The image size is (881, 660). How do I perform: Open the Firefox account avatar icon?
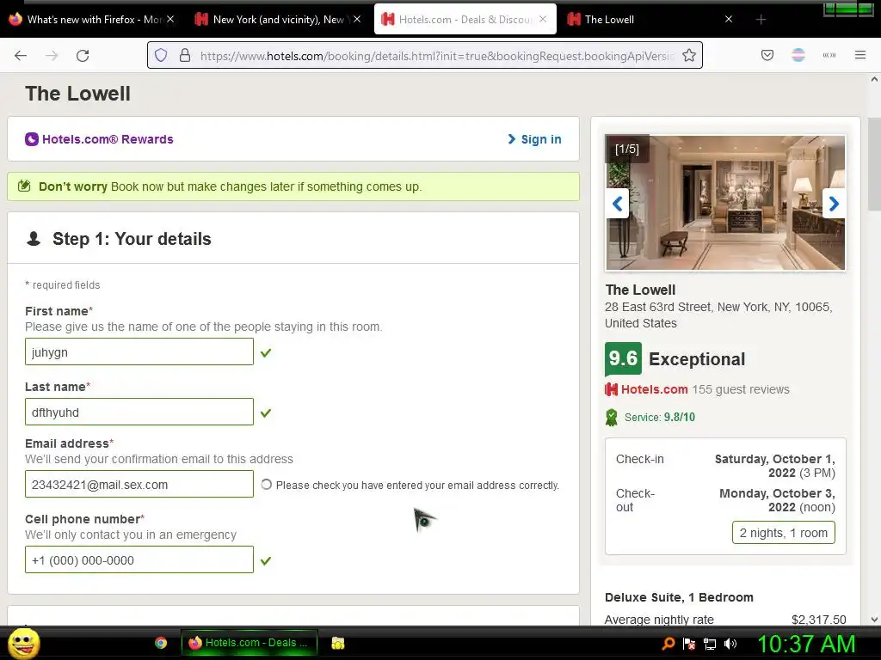point(798,55)
